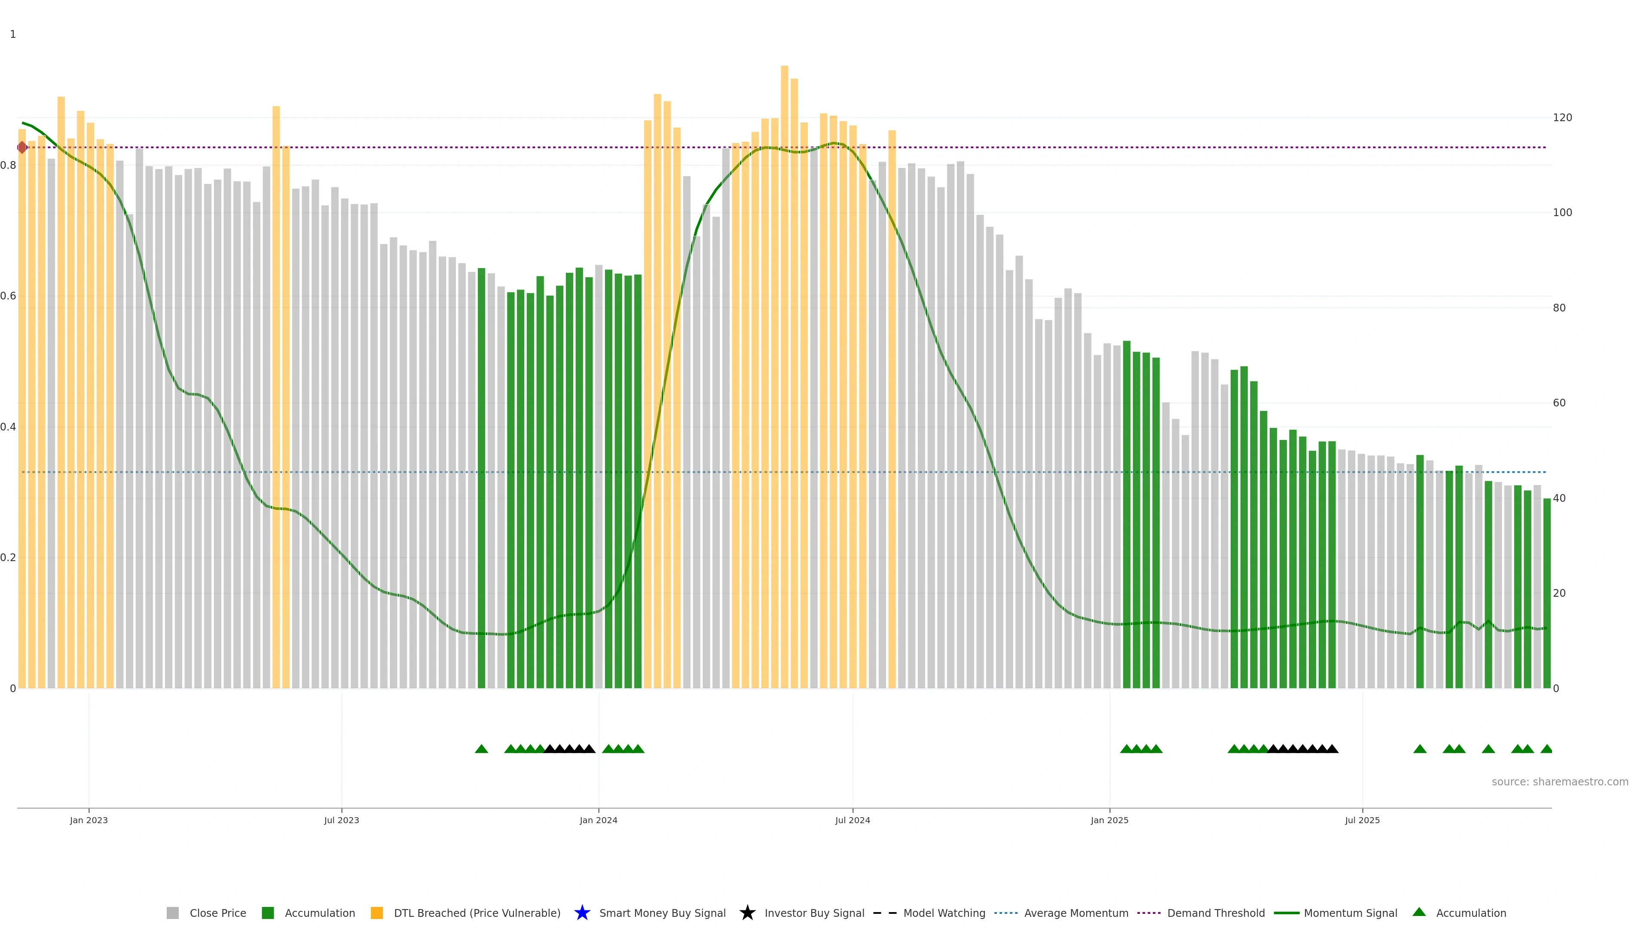
Task: Click the Jul 2023 axis label
Action: coord(342,820)
